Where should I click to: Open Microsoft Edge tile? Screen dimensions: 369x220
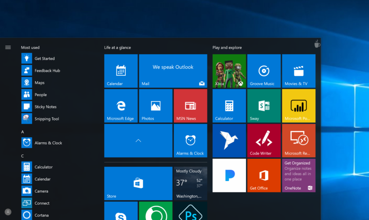(x=120, y=106)
